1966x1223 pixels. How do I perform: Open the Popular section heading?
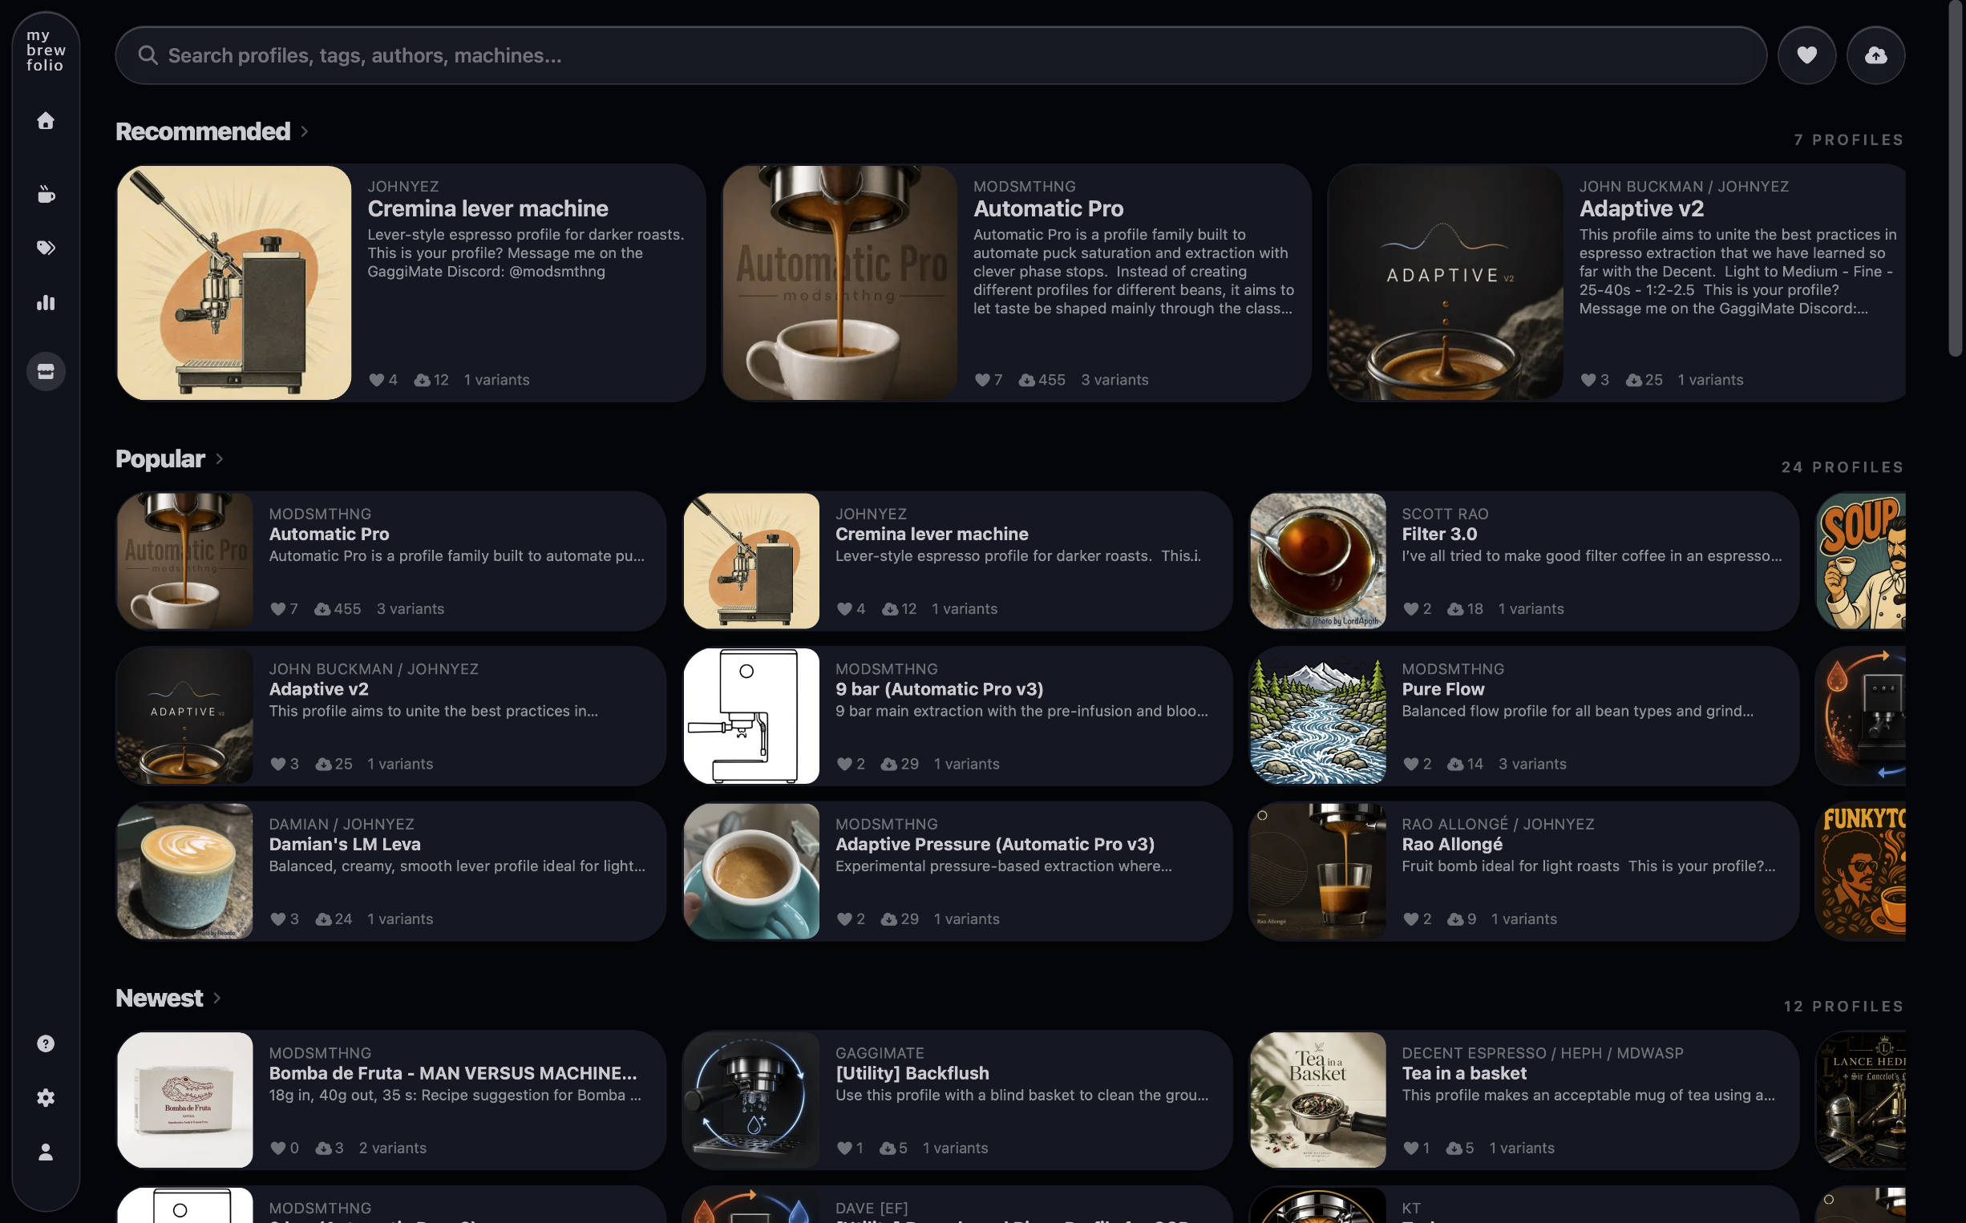click(160, 458)
